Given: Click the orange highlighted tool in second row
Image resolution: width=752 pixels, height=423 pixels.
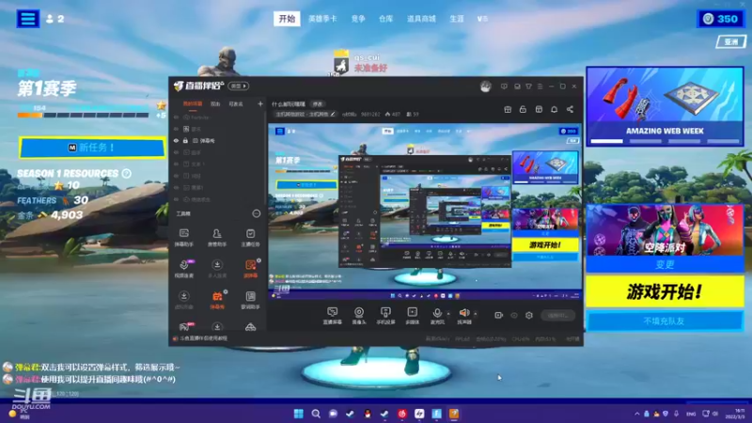Looking at the screenshot, I should pyautogui.click(x=250, y=269).
